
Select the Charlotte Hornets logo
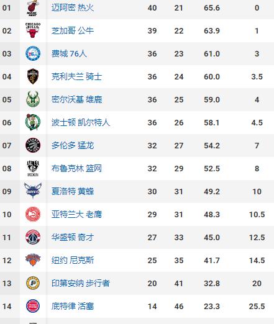click(x=33, y=191)
